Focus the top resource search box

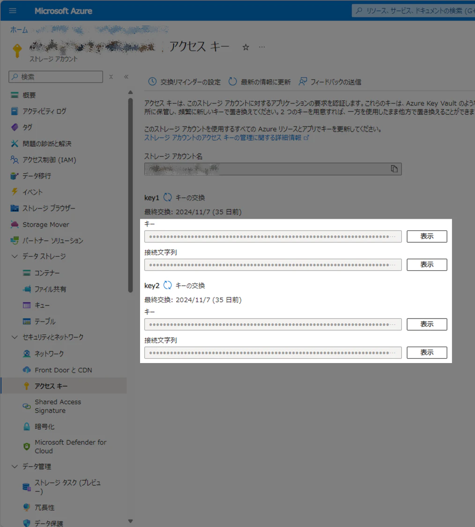[414, 11]
